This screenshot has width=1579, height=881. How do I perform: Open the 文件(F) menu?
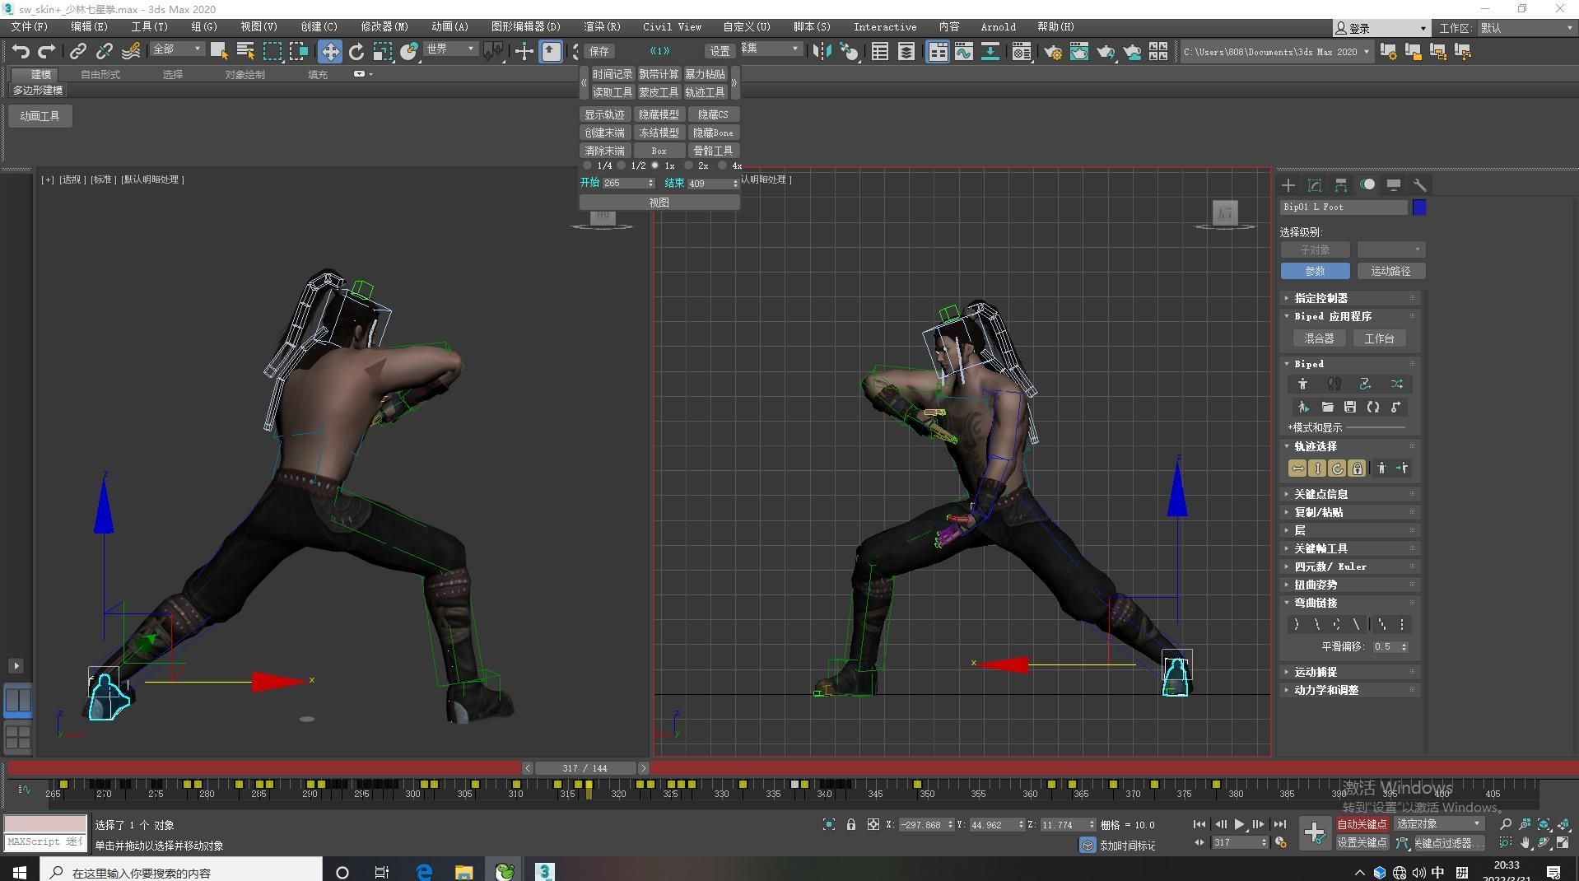pyautogui.click(x=30, y=26)
